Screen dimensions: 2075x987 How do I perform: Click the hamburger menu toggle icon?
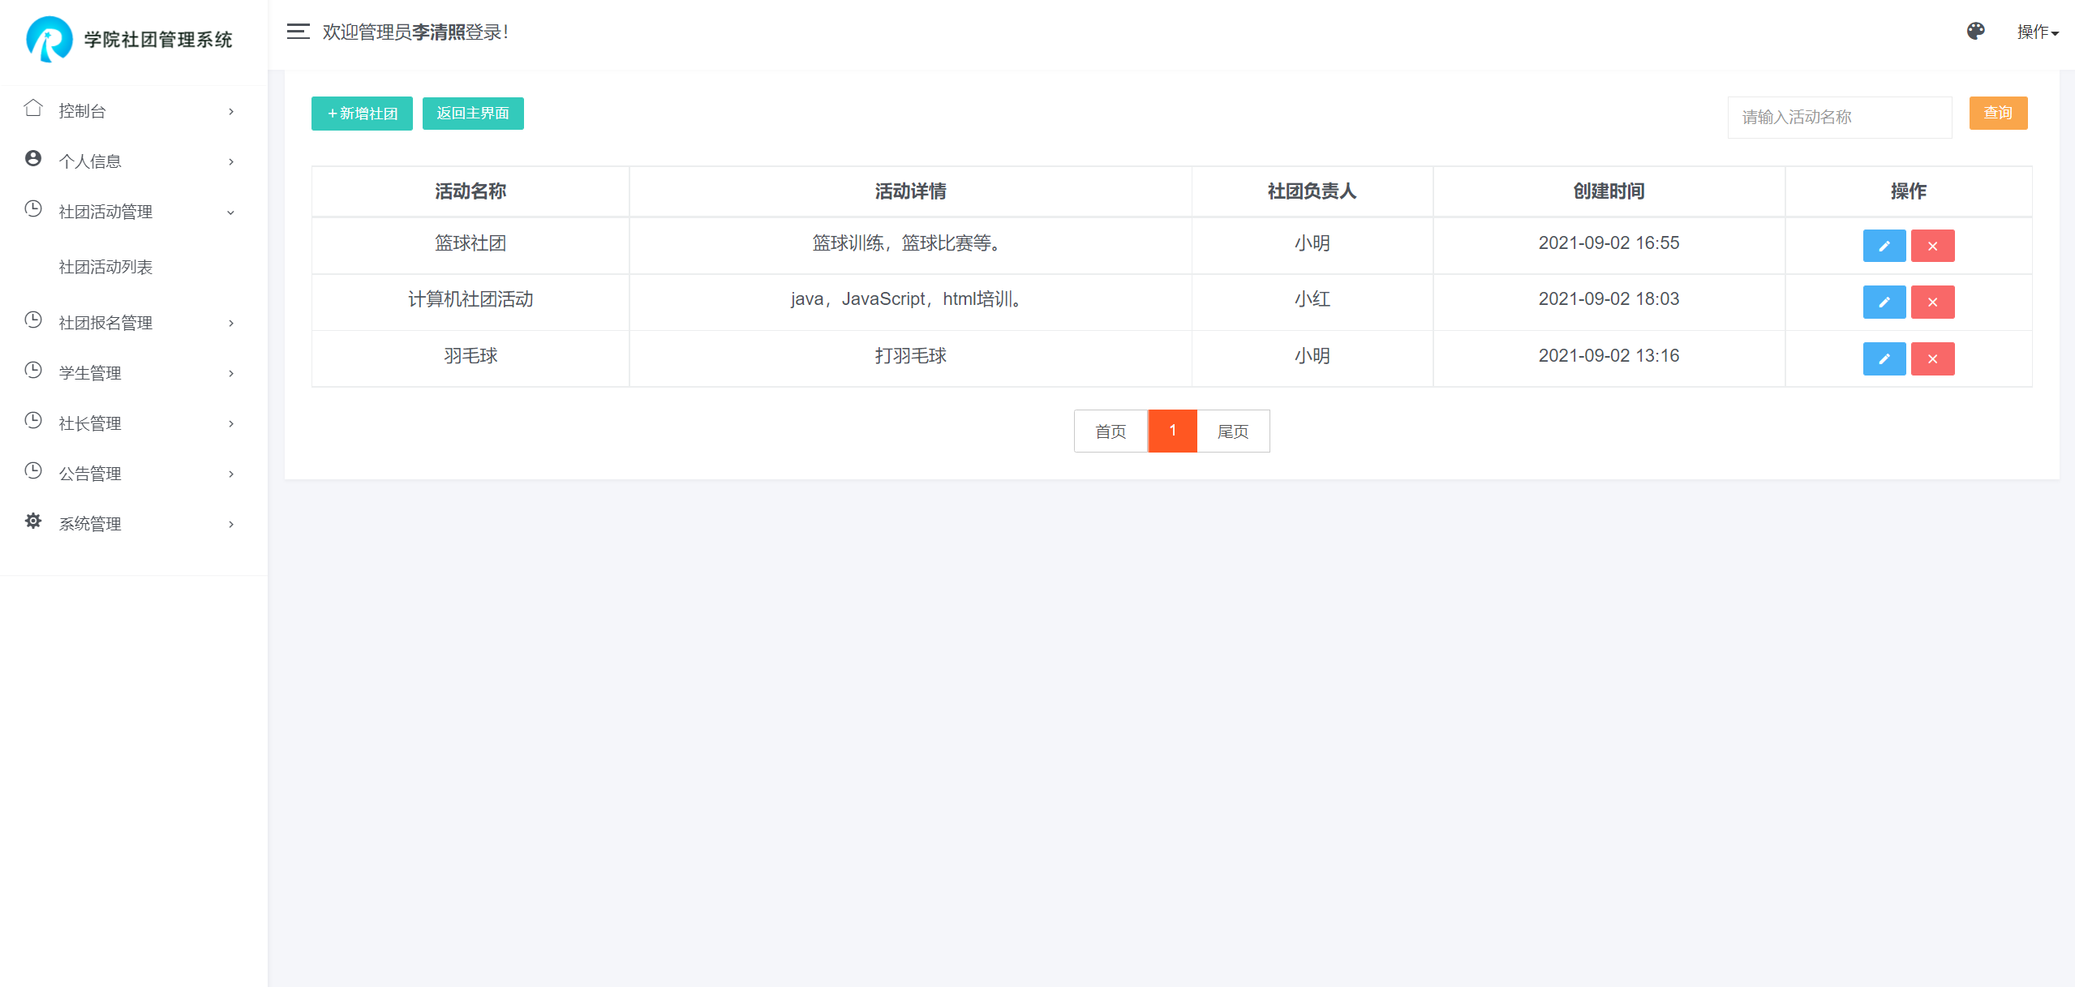[298, 32]
